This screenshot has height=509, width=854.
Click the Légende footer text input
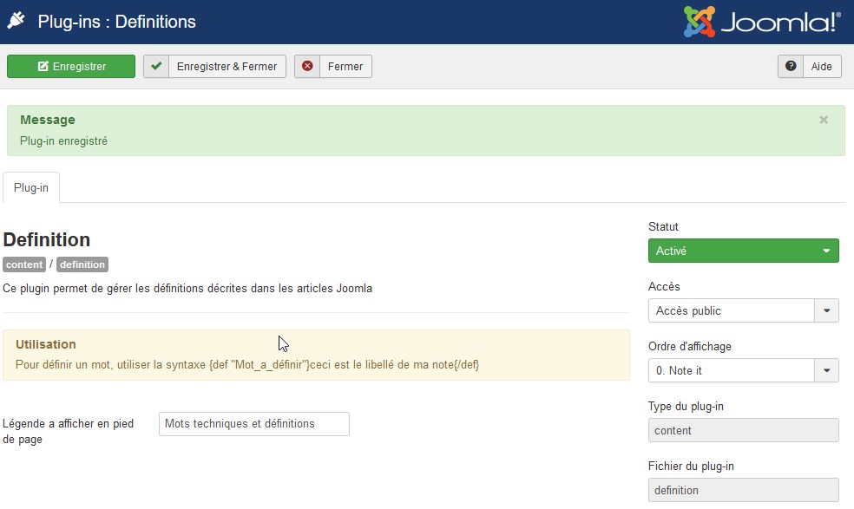253,424
